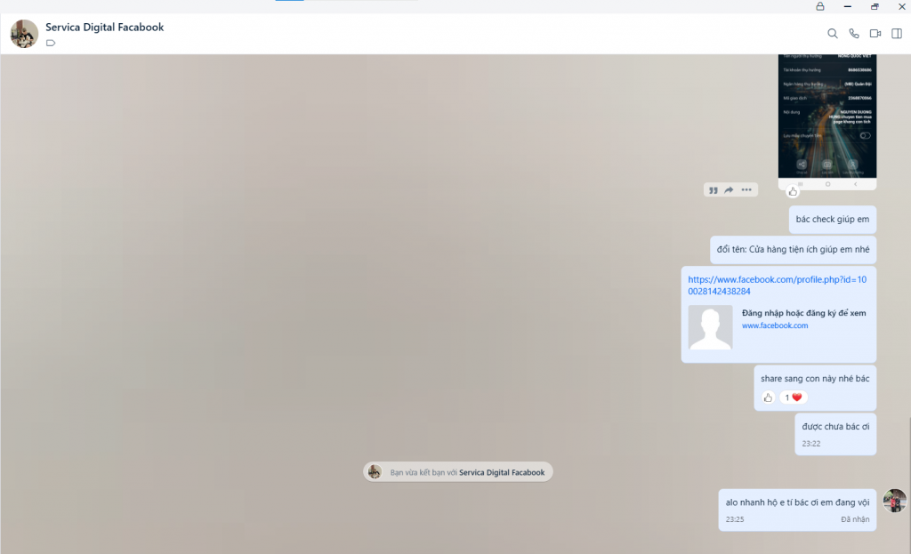Like the bank transfer image message
The width and height of the screenshot is (911, 554).
tap(793, 192)
